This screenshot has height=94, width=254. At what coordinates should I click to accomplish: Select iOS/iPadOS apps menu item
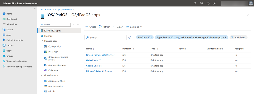click(x=59, y=30)
